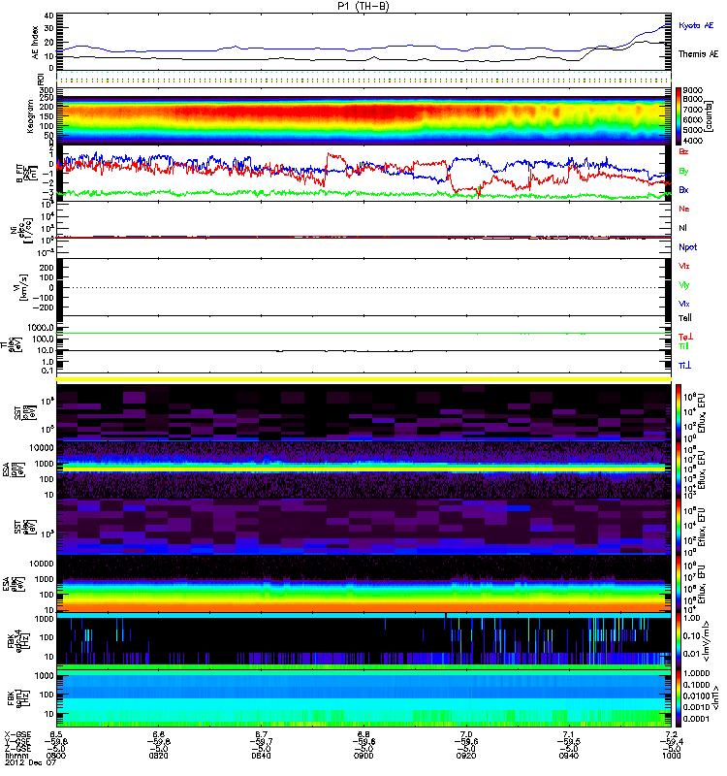Click the green By legend label
This screenshot has height=776, width=727.
(683, 172)
